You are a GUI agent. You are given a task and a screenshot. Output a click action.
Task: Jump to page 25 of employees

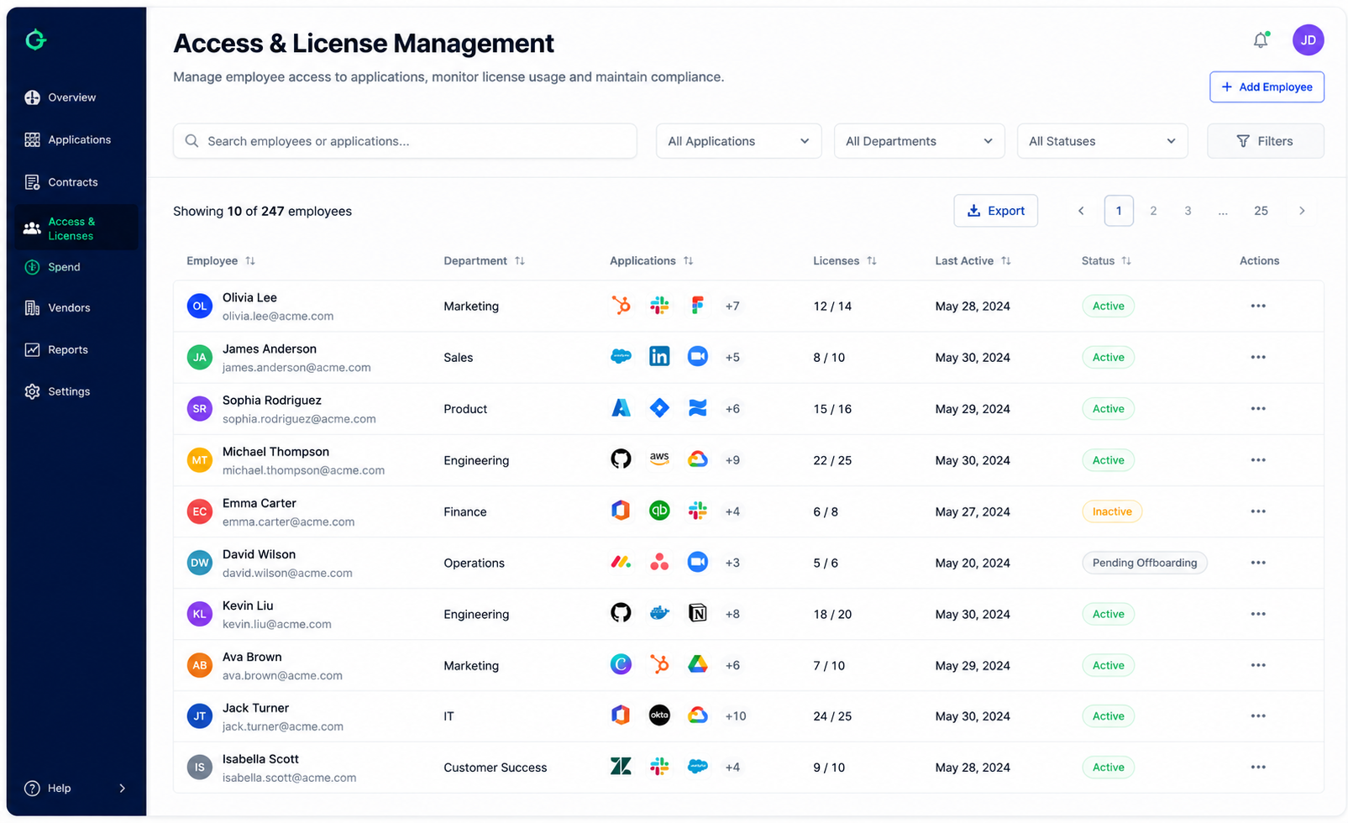(1261, 211)
